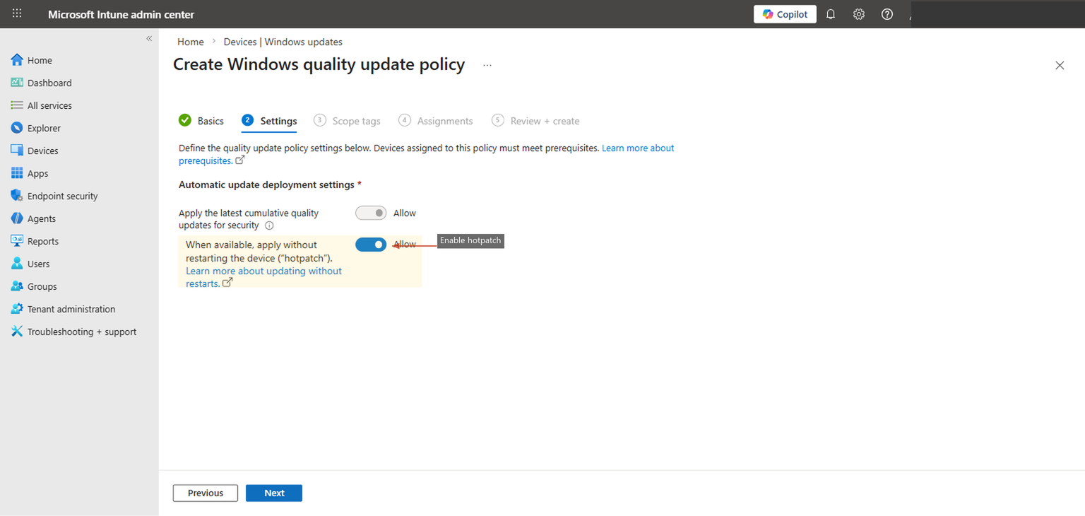The image size is (1085, 516).
Task: View Reports from the navigation pane
Action: pos(44,240)
